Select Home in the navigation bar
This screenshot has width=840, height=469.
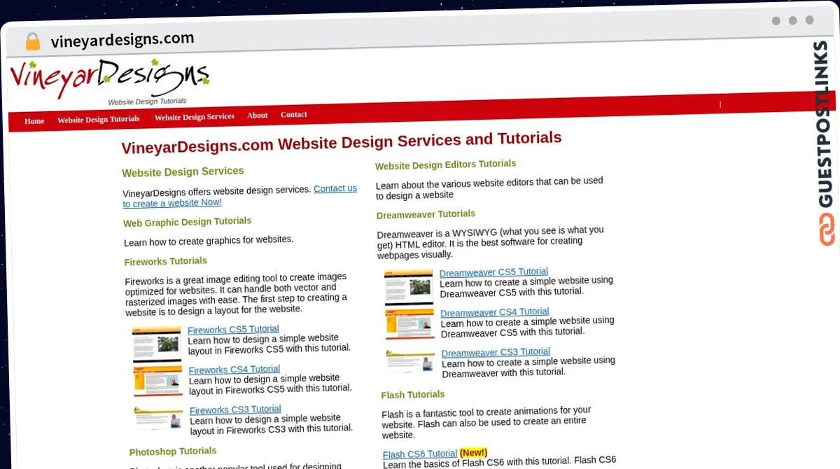[x=34, y=120]
